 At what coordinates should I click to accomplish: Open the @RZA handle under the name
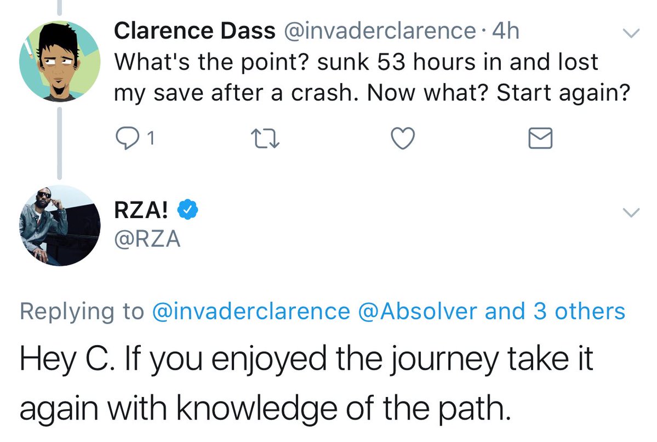coord(147,240)
